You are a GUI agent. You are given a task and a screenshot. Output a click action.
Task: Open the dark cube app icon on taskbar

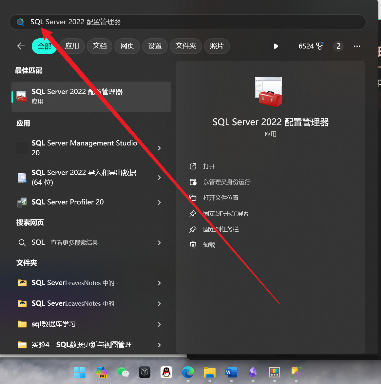click(x=145, y=372)
